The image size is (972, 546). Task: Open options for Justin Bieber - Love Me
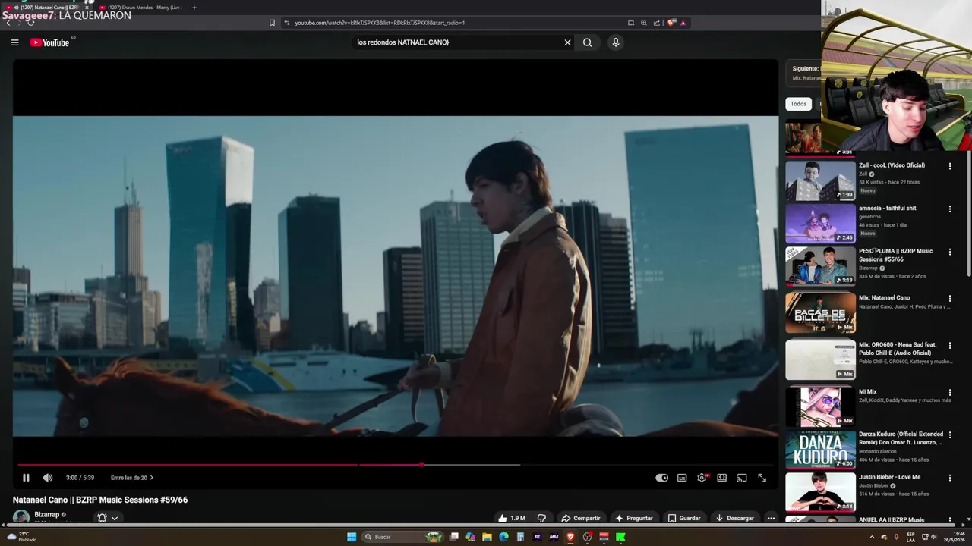949,478
